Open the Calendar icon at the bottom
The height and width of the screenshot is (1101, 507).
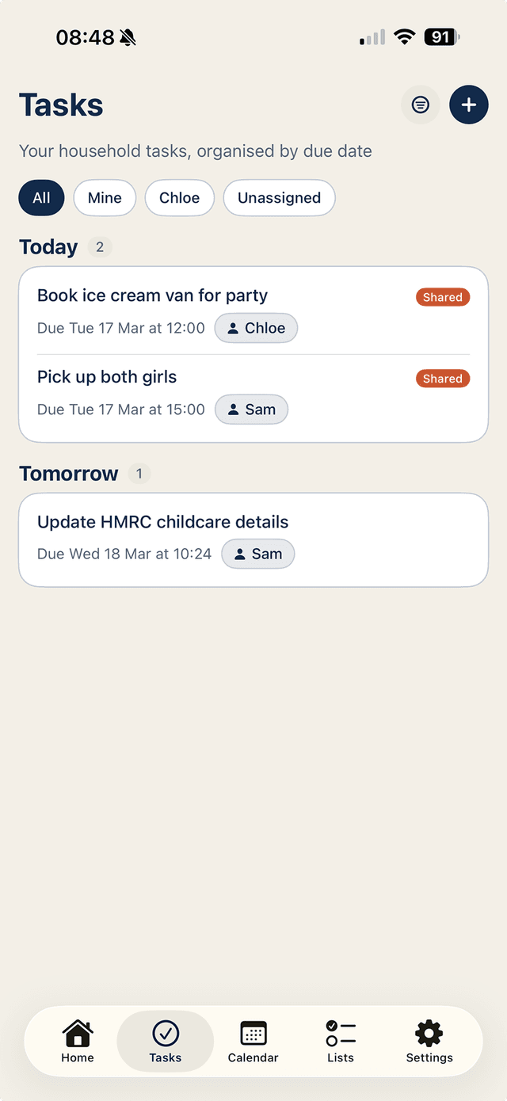[253, 1033]
